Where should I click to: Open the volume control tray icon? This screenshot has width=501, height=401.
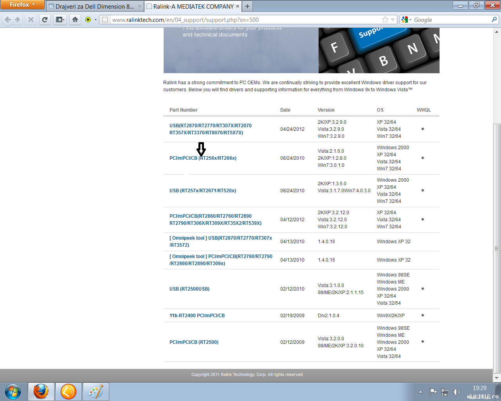pyautogui.click(x=457, y=392)
